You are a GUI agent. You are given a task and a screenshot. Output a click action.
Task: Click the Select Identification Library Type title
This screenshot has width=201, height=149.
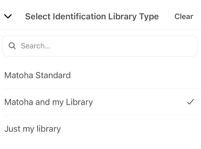point(92,16)
